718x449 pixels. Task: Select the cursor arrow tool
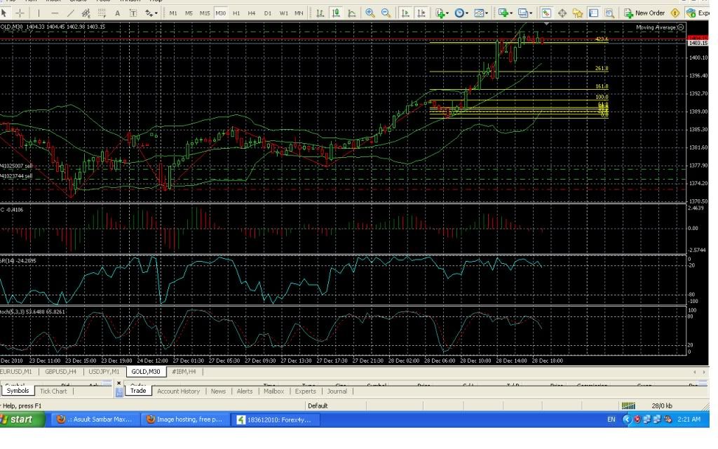point(4,13)
